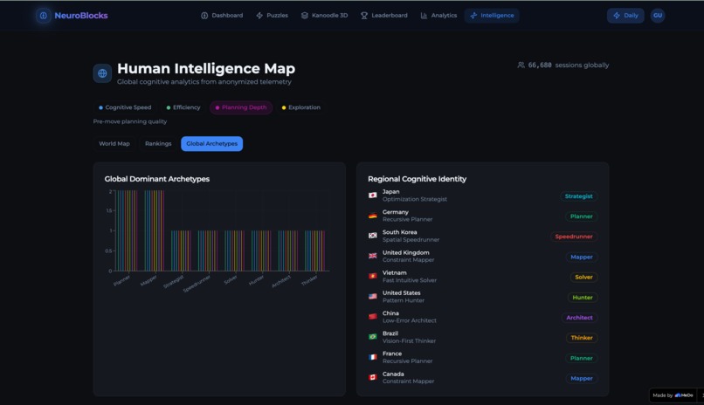704x405 pixels.
Task: Click Brazil's Thinker badge
Action: coord(582,338)
